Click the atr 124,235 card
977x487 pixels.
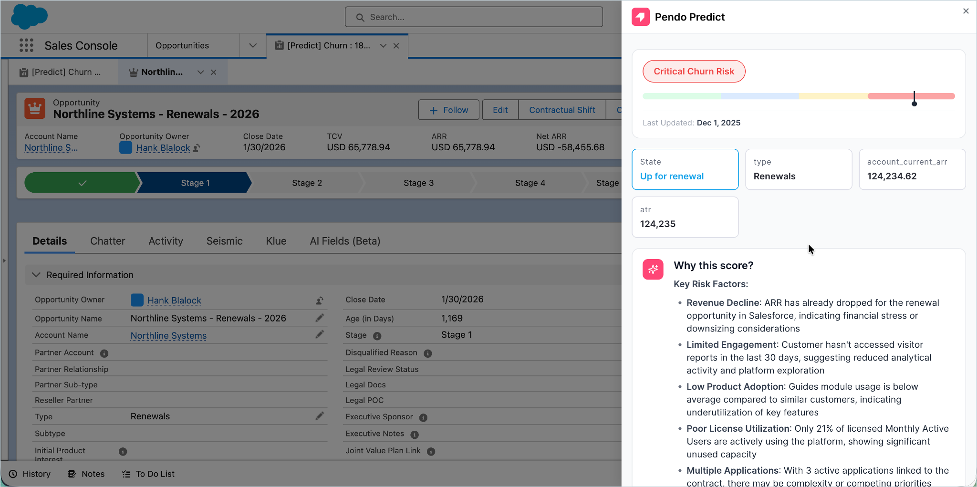pyautogui.click(x=685, y=217)
